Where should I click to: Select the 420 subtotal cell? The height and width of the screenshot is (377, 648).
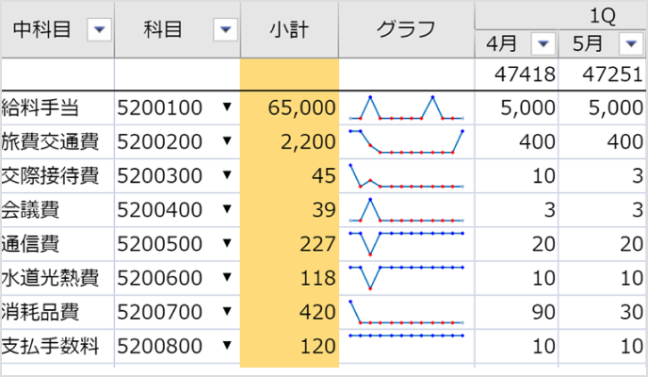pos(289,312)
